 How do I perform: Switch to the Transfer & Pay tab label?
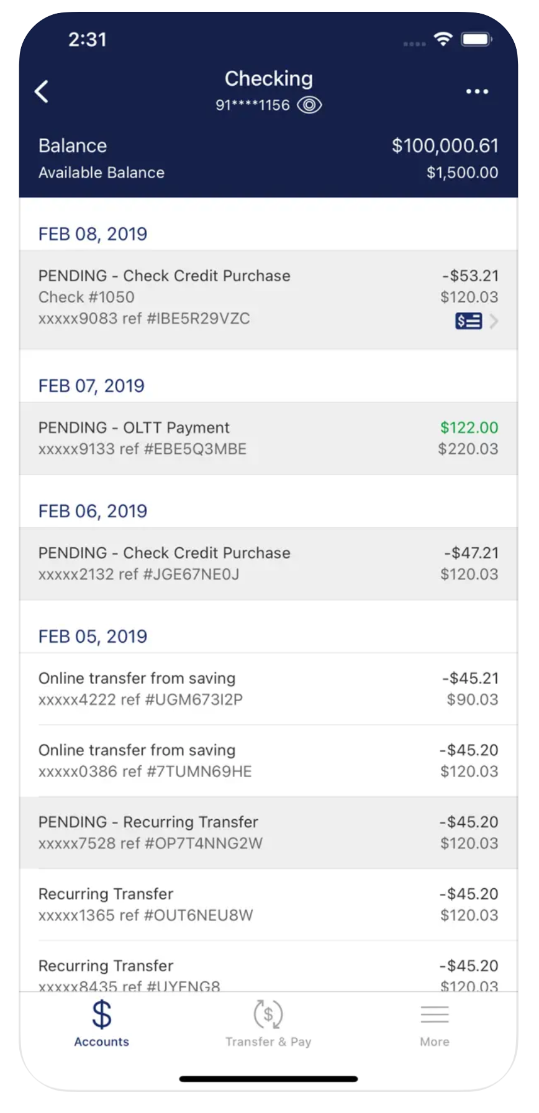click(268, 1042)
